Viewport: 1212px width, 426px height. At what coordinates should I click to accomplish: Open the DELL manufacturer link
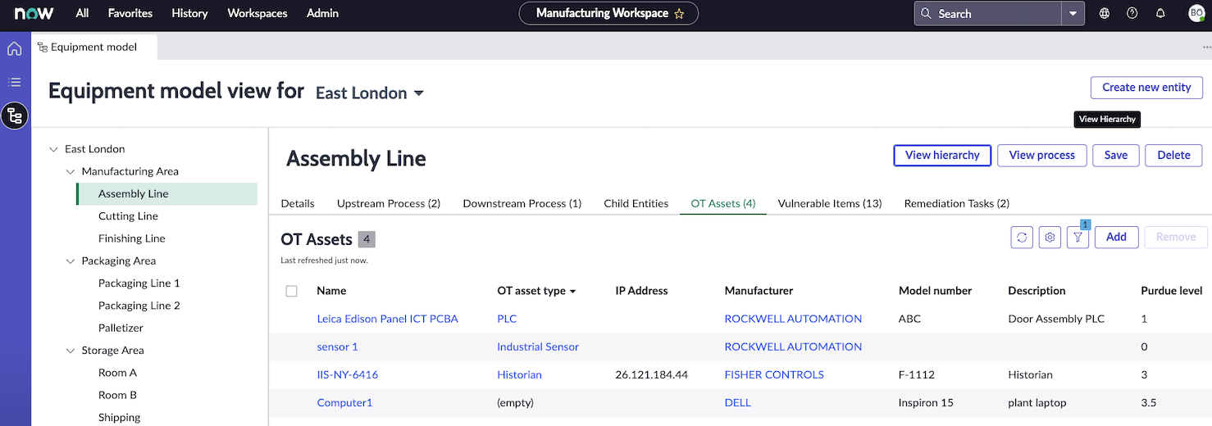[738, 402]
